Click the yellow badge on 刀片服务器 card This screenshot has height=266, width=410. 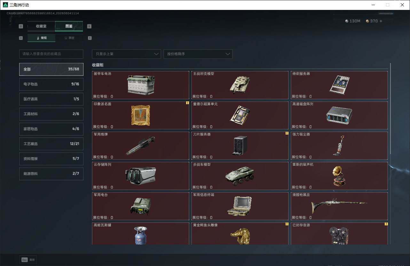pos(287,133)
